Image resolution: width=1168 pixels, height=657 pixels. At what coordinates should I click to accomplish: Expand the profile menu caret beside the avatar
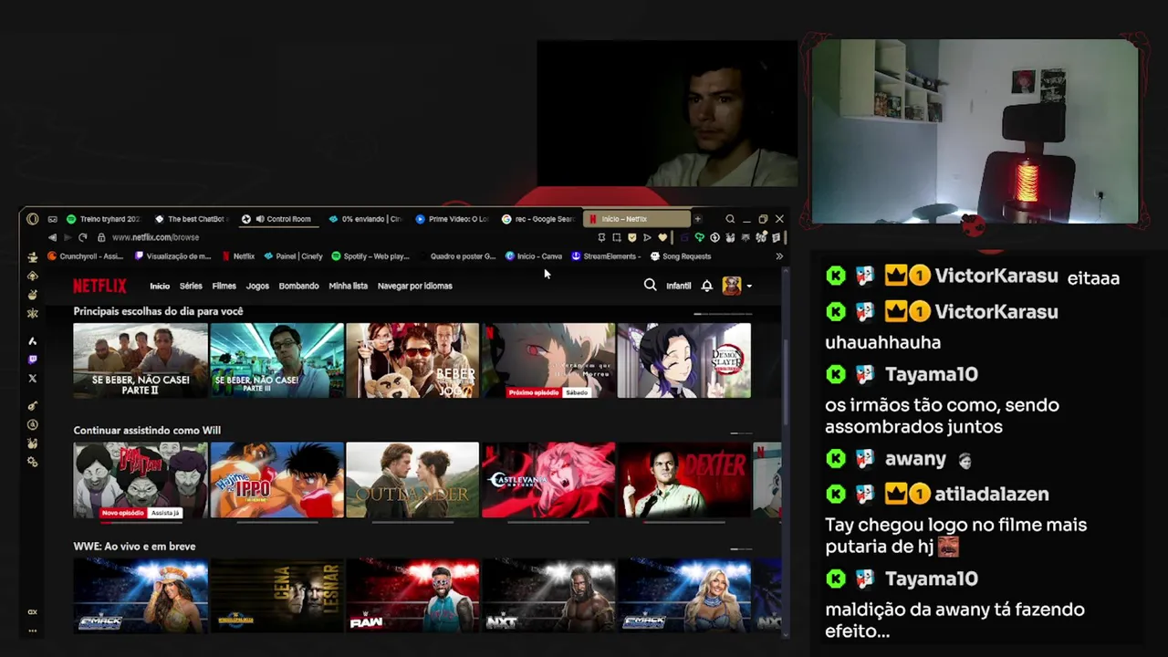(749, 287)
